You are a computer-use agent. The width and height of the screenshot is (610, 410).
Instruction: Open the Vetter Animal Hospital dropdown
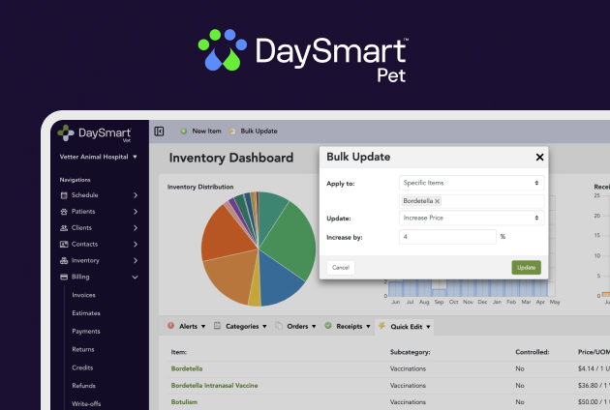[98, 157]
